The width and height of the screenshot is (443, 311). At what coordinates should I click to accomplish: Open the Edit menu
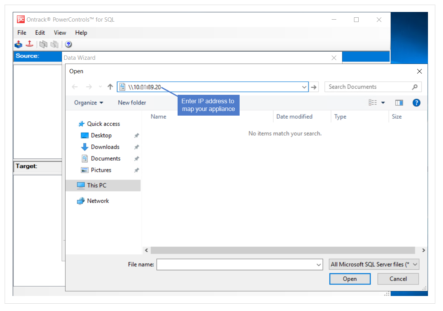click(40, 33)
